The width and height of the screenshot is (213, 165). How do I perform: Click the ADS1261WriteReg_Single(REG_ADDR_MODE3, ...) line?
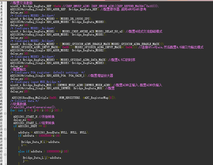click(x=58, y=63)
